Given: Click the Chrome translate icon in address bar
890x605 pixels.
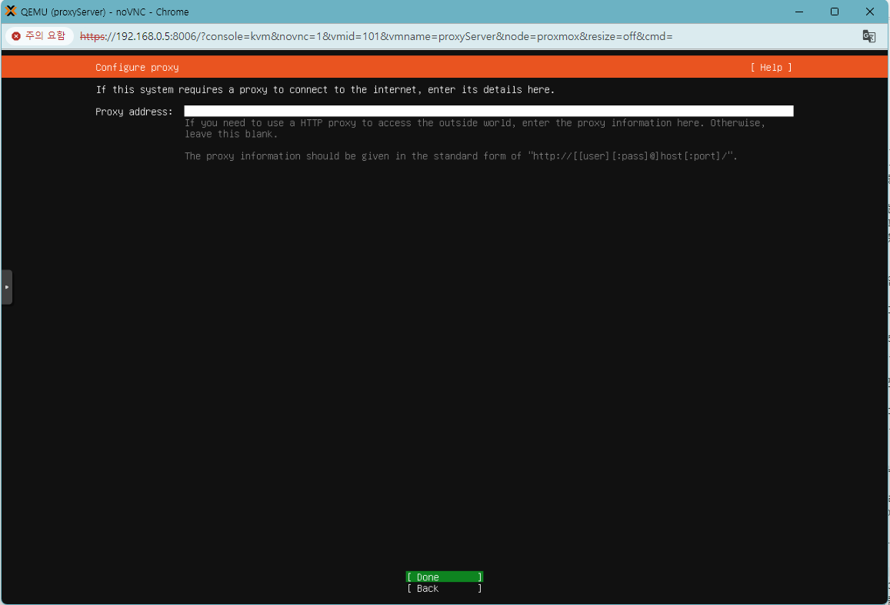Looking at the screenshot, I should [869, 36].
